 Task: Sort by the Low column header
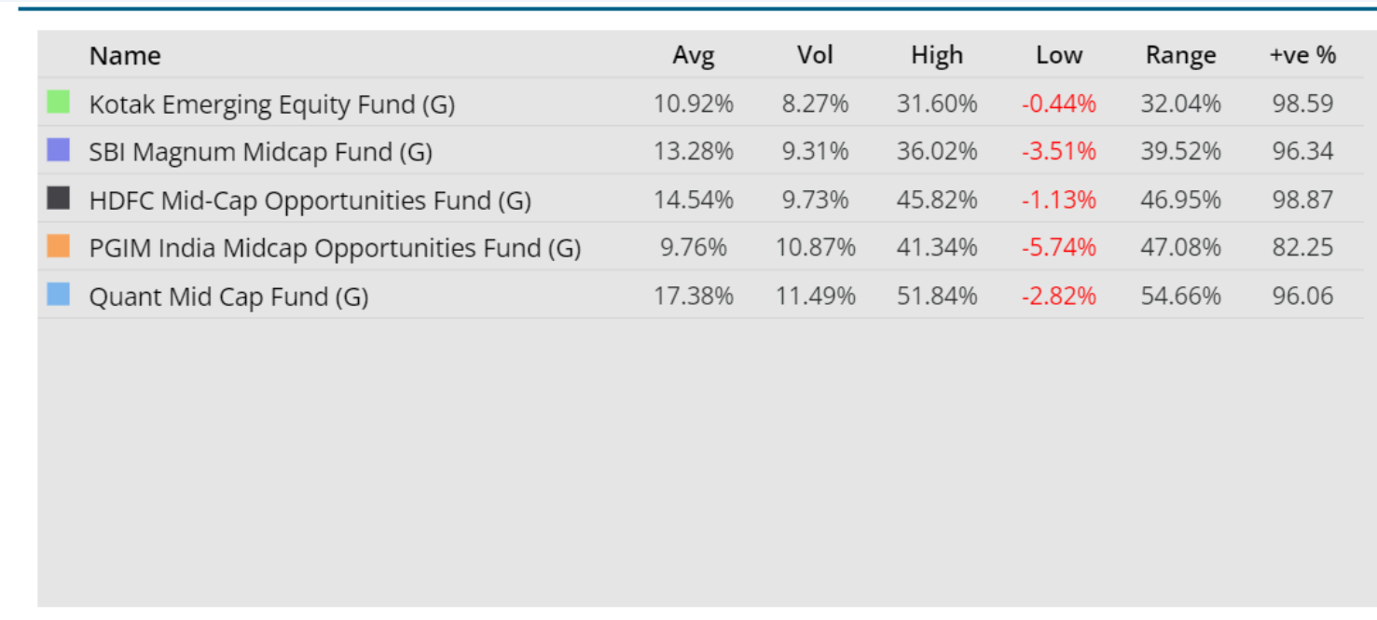(1058, 56)
